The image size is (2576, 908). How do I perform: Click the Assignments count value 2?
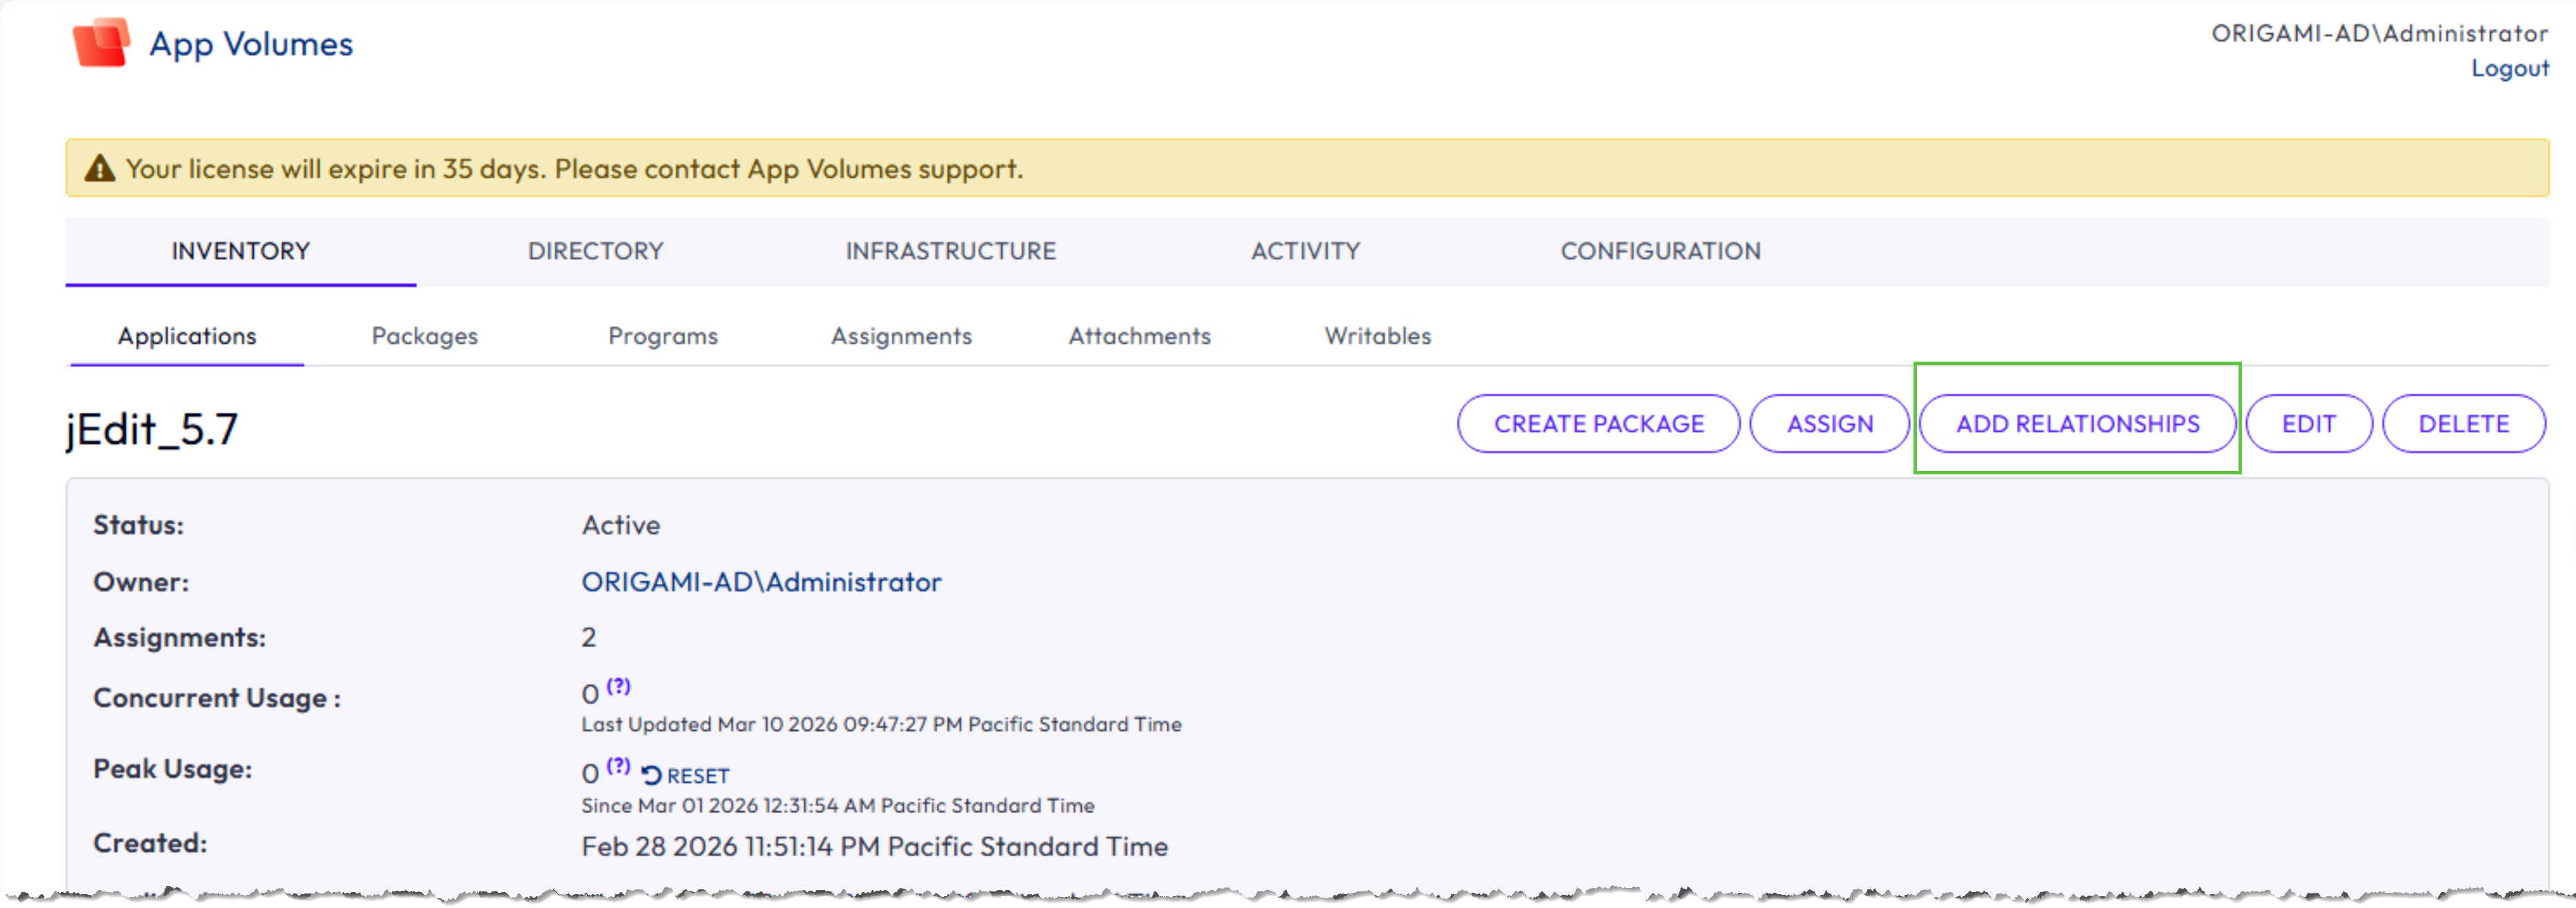(x=589, y=638)
